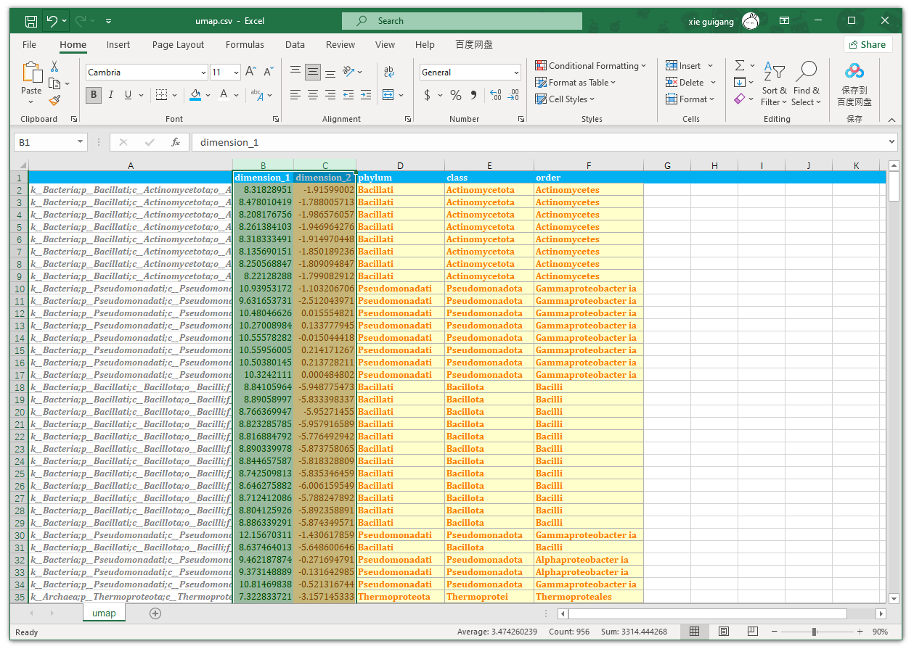Click the Share button

(868, 44)
